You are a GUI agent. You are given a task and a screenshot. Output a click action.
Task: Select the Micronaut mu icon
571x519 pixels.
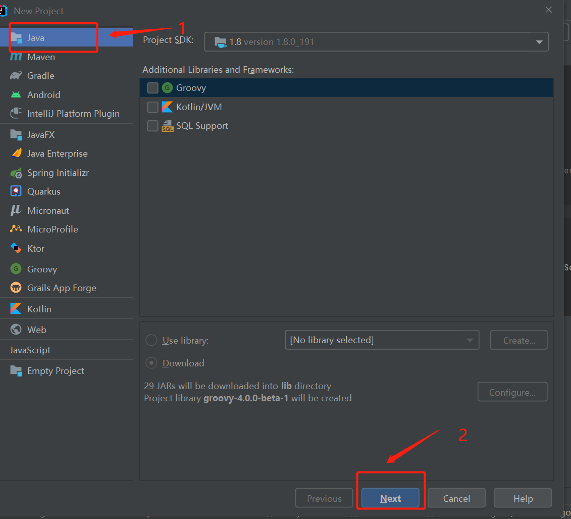16,210
